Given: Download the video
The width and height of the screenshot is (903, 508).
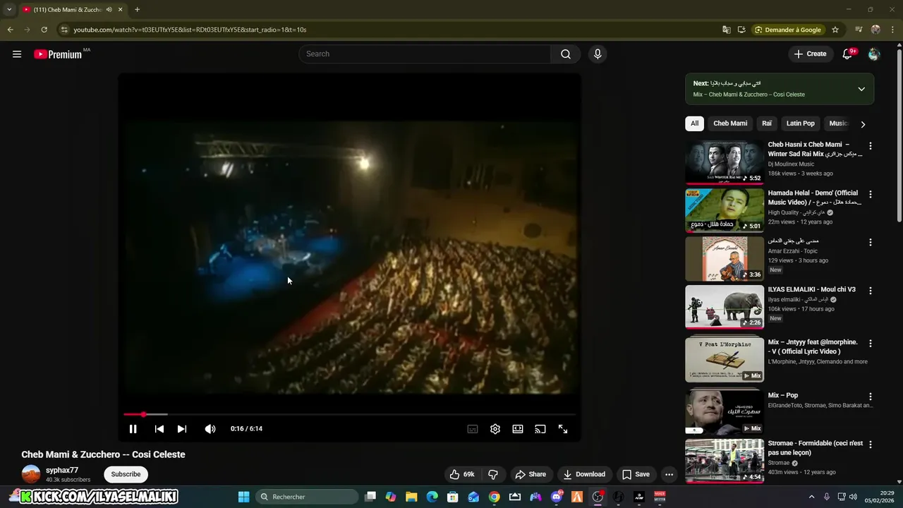Looking at the screenshot, I should pyautogui.click(x=584, y=474).
